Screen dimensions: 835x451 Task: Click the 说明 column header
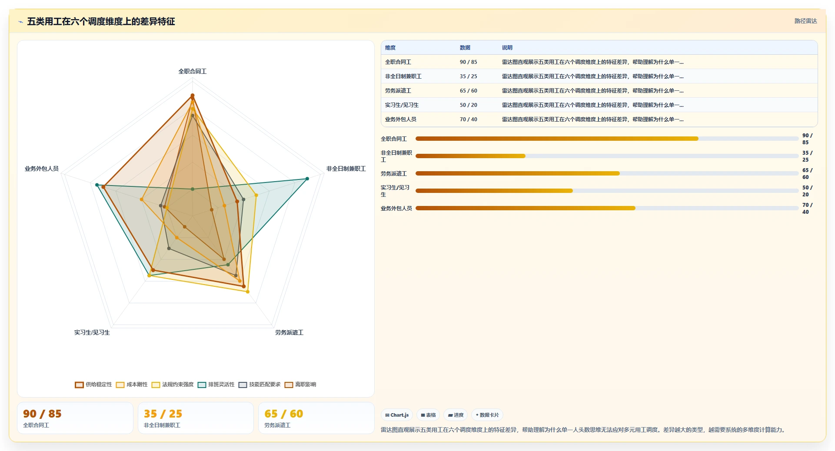point(507,48)
